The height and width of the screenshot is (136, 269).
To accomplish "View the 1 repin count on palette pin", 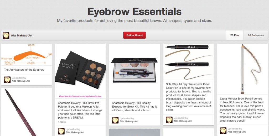I will click(62, 122).
